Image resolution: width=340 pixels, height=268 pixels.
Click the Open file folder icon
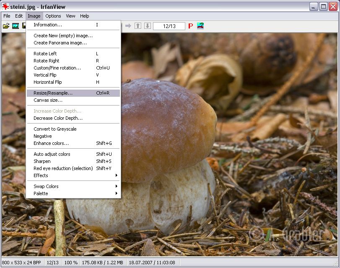pyautogui.click(x=6, y=26)
